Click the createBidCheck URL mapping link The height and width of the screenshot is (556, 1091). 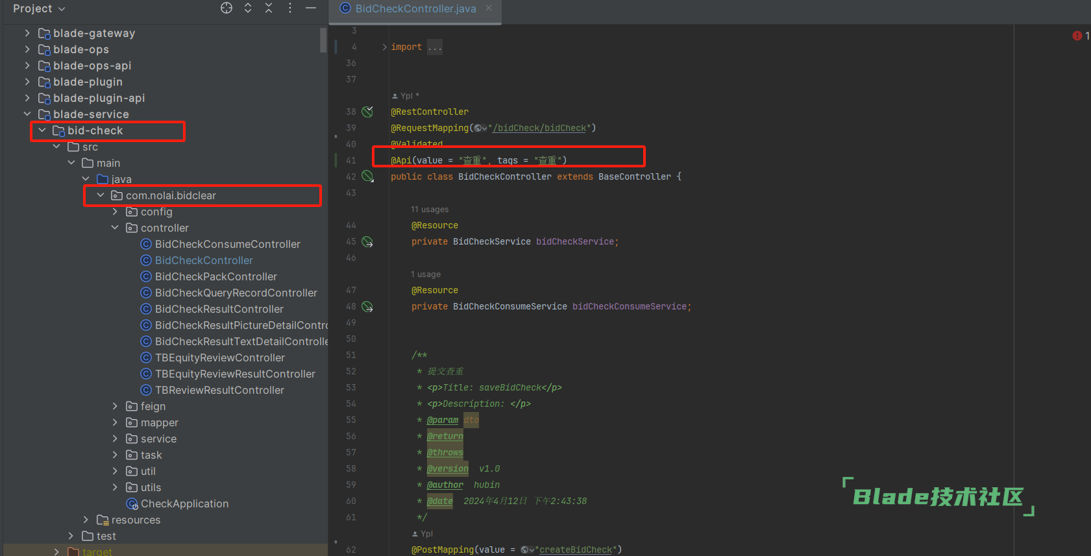576,550
